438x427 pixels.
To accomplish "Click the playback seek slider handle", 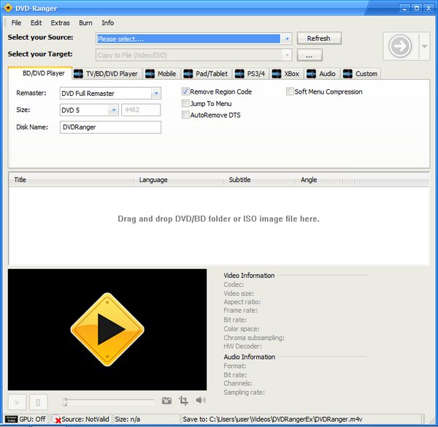I will [x=65, y=402].
